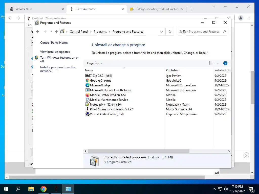259x194 pixels.
Task: Open Chrome's three-dot menu
Action: [x=249, y=18]
